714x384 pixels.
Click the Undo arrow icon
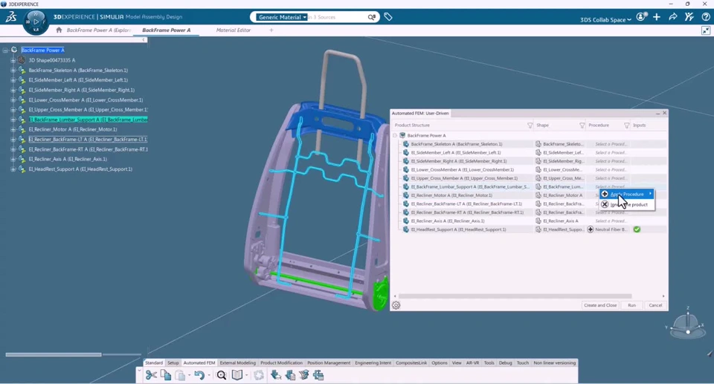tap(199, 375)
